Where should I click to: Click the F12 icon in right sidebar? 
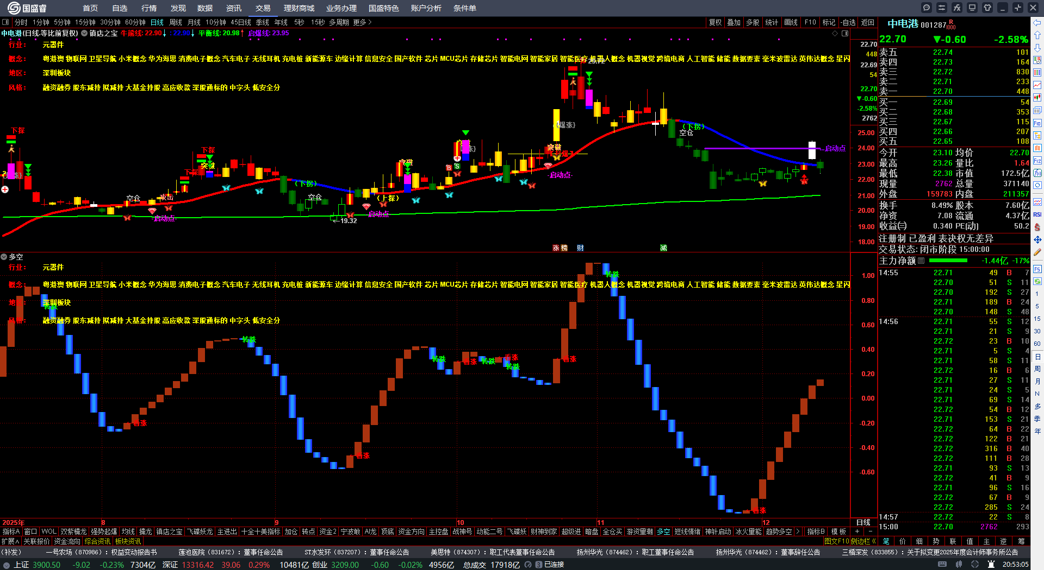pyautogui.click(x=1037, y=161)
